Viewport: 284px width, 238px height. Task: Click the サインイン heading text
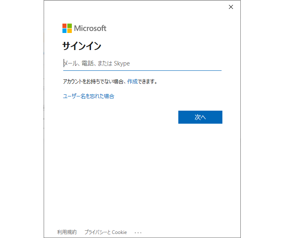click(x=82, y=46)
